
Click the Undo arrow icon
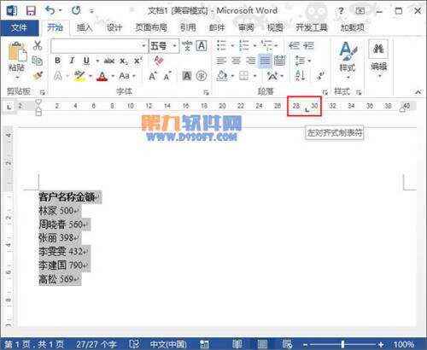(x=50, y=11)
